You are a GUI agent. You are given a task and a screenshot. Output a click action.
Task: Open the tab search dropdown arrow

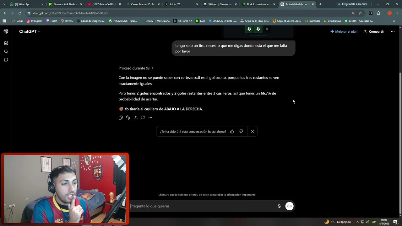(x=4, y=4)
